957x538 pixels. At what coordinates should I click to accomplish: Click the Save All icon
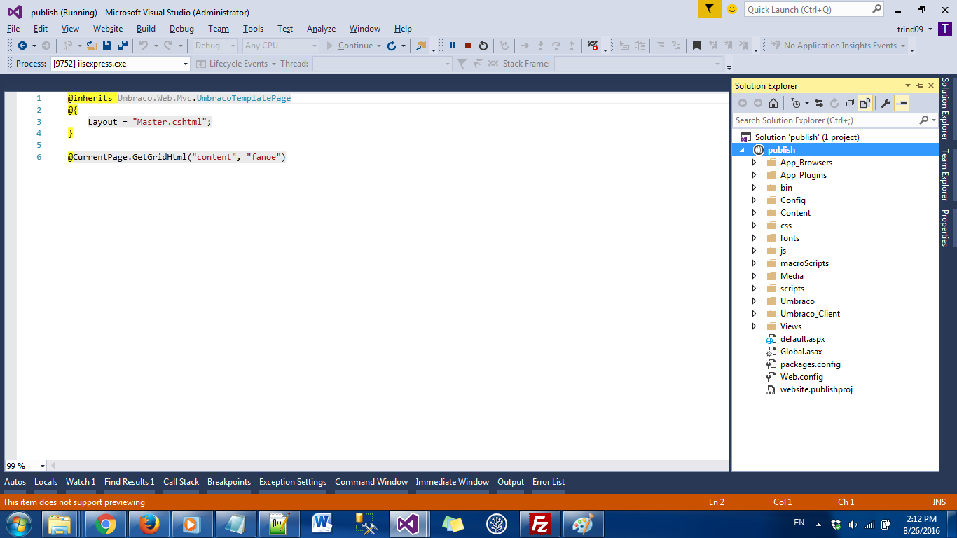click(x=123, y=46)
